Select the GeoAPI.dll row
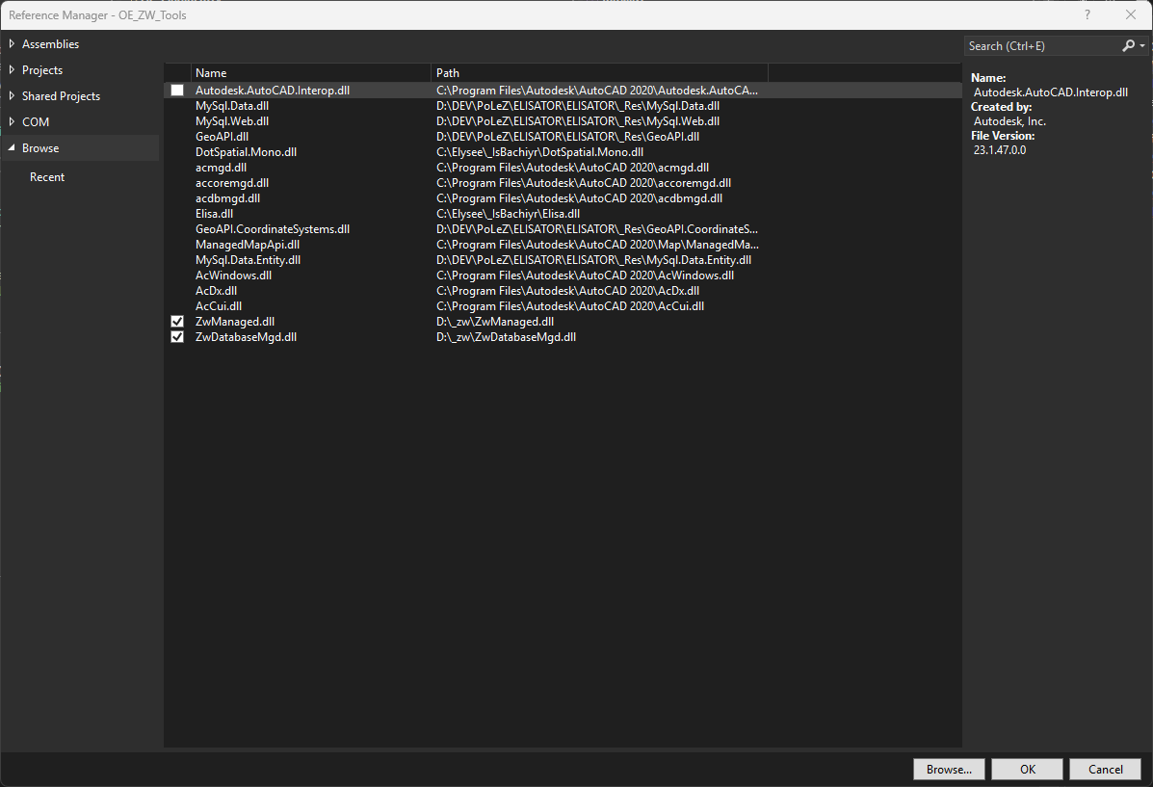This screenshot has height=787, width=1153. pyautogui.click(x=563, y=137)
